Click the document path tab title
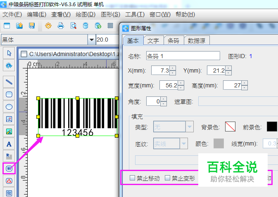 click(x=74, y=54)
